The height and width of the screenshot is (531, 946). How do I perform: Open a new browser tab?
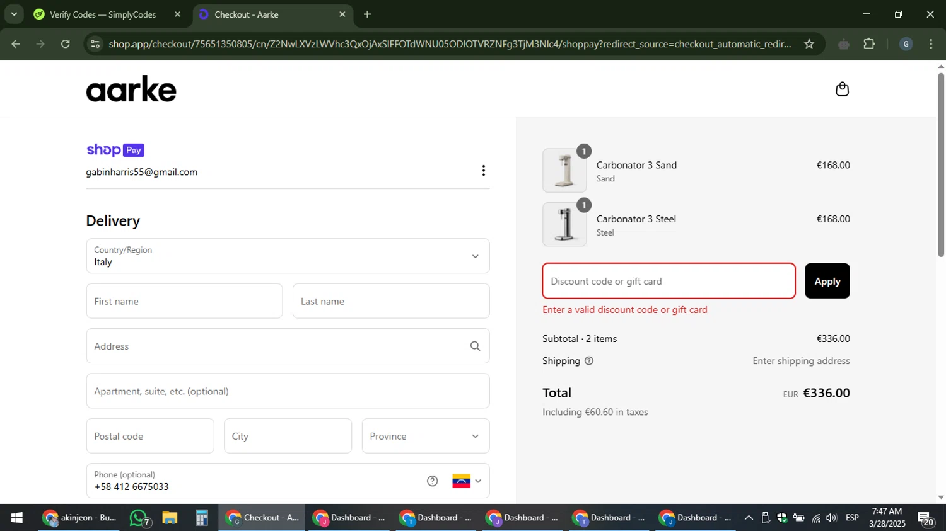(367, 14)
